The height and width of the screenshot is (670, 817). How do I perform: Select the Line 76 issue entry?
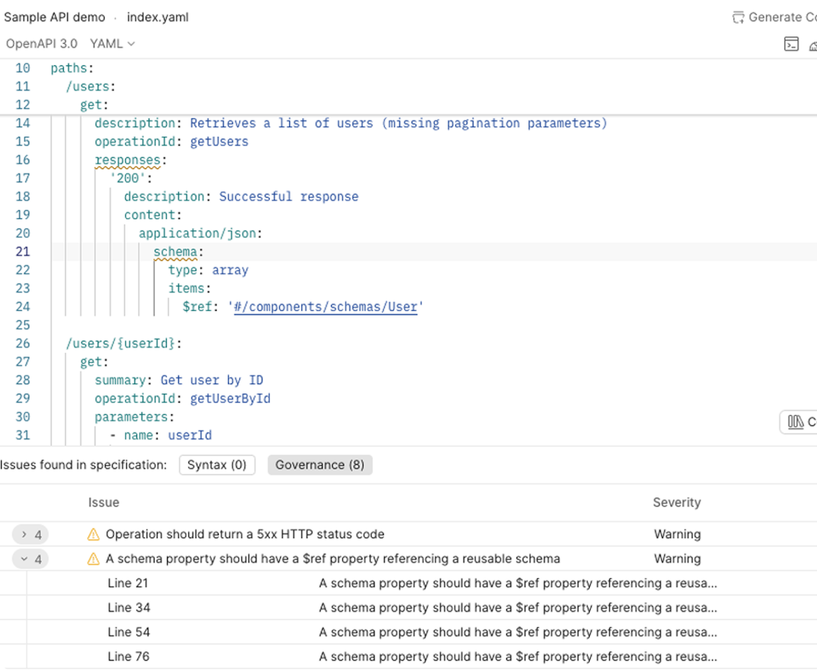click(x=129, y=656)
